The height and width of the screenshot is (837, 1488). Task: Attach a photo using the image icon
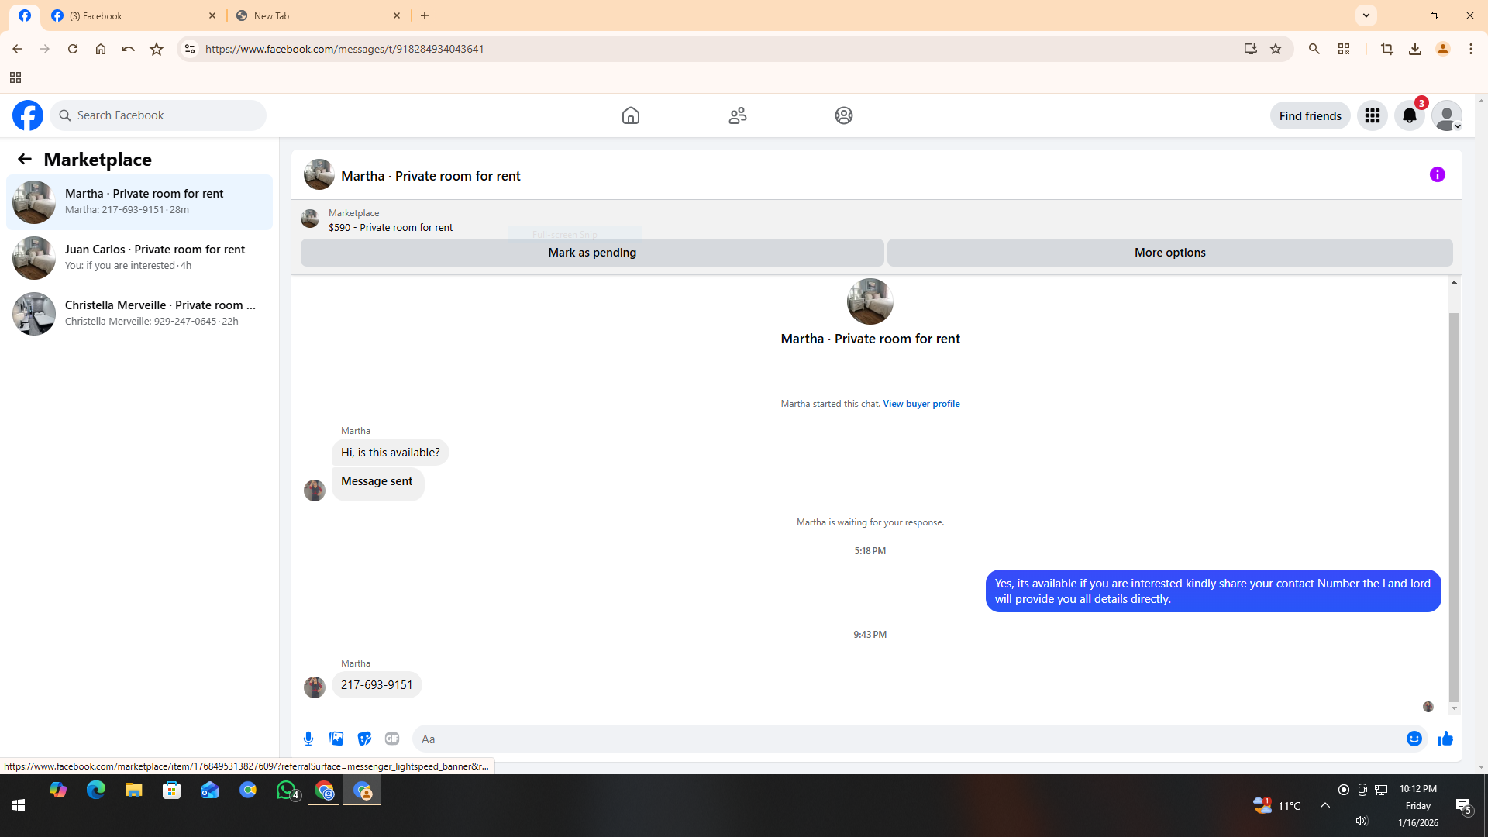[x=336, y=739]
